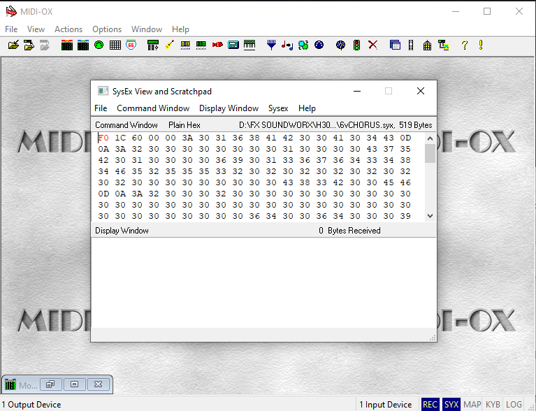
Task: Click the '0 Bytes Received' label
Action: point(349,231)
